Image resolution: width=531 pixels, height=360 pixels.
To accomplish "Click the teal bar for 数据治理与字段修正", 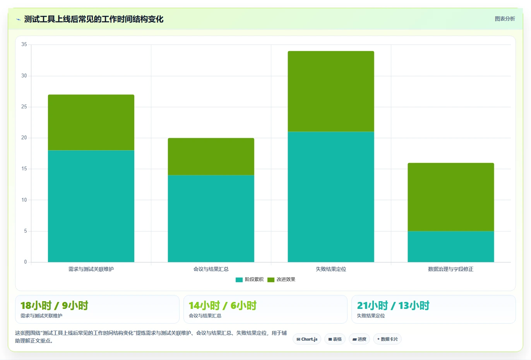I will pyautogui.click(x=451, y=247).
